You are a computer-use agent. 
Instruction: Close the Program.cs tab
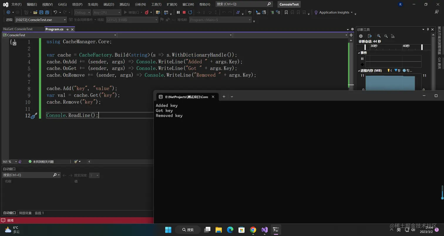(x=72, y=29)
